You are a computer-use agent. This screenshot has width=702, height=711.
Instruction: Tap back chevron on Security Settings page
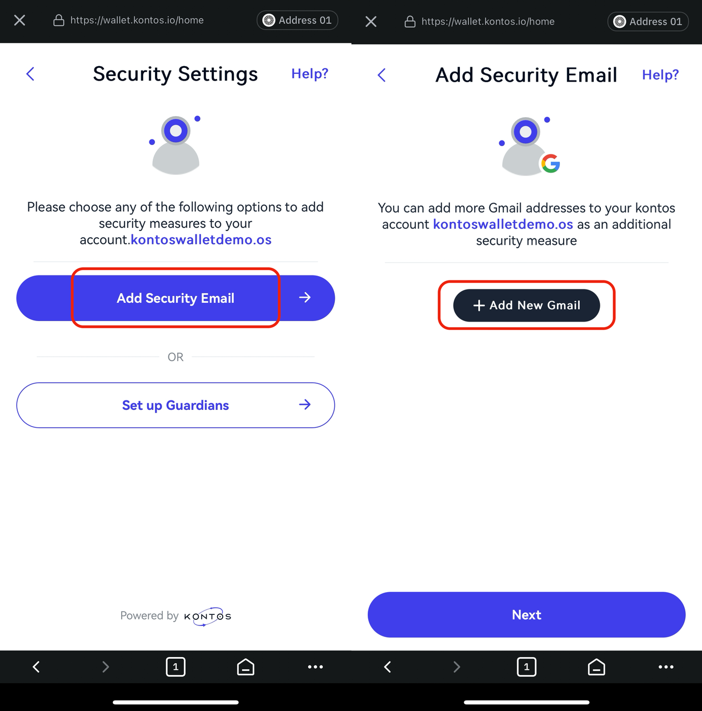31,74
